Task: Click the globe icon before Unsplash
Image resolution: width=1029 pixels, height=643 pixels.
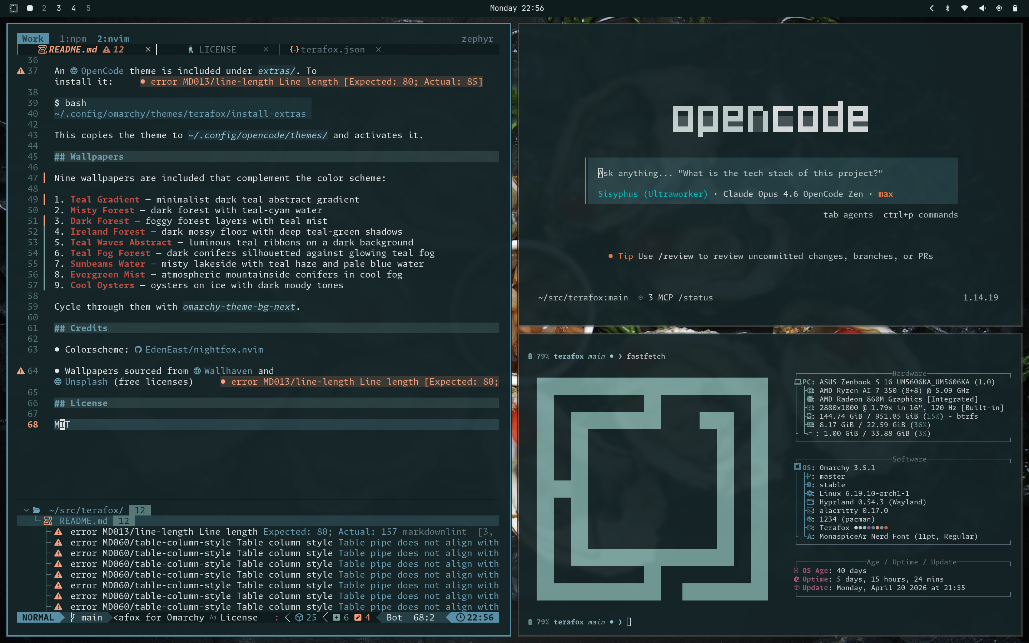Action: [x=58, y=382]
